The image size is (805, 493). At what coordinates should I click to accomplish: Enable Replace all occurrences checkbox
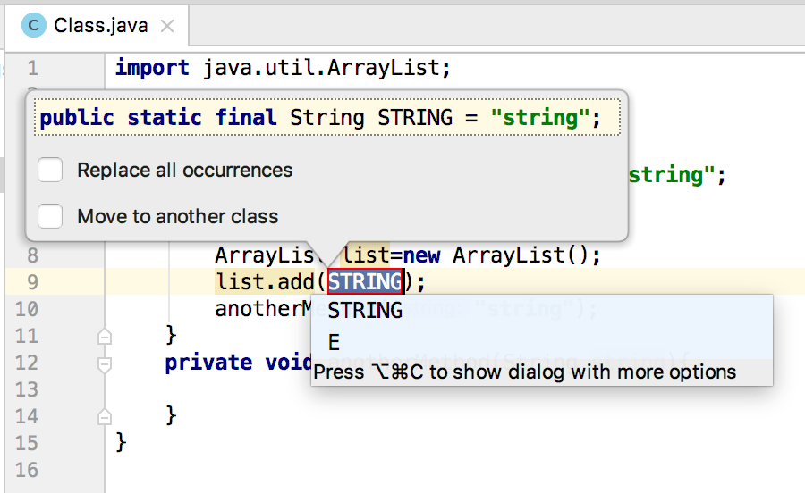pyautogui.click(x=50, y=171)
